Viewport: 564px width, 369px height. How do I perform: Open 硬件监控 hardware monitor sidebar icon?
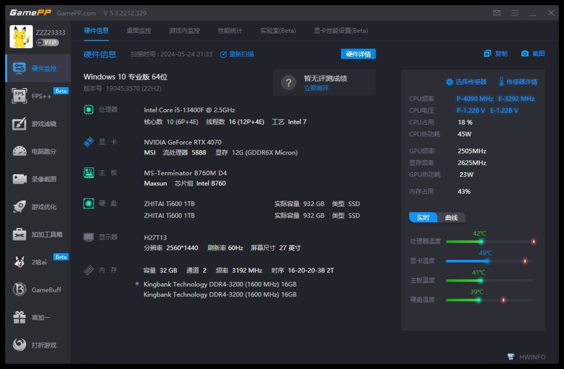(x=19, y=68)
